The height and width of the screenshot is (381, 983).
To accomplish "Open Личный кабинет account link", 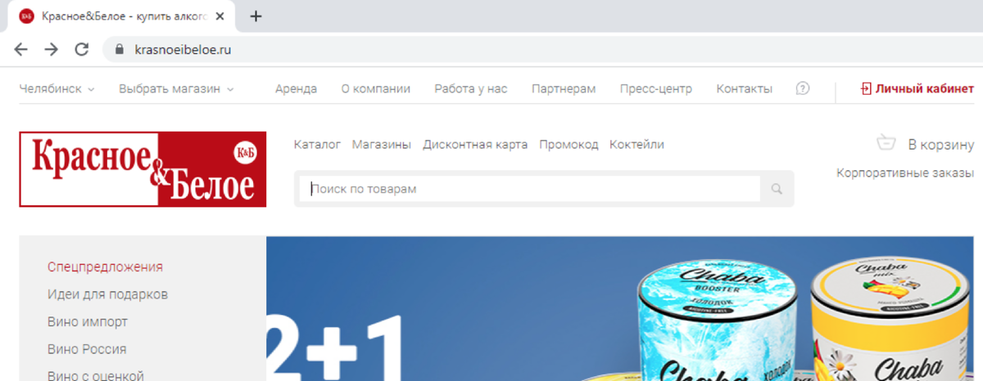I will [x=925, y=89].
